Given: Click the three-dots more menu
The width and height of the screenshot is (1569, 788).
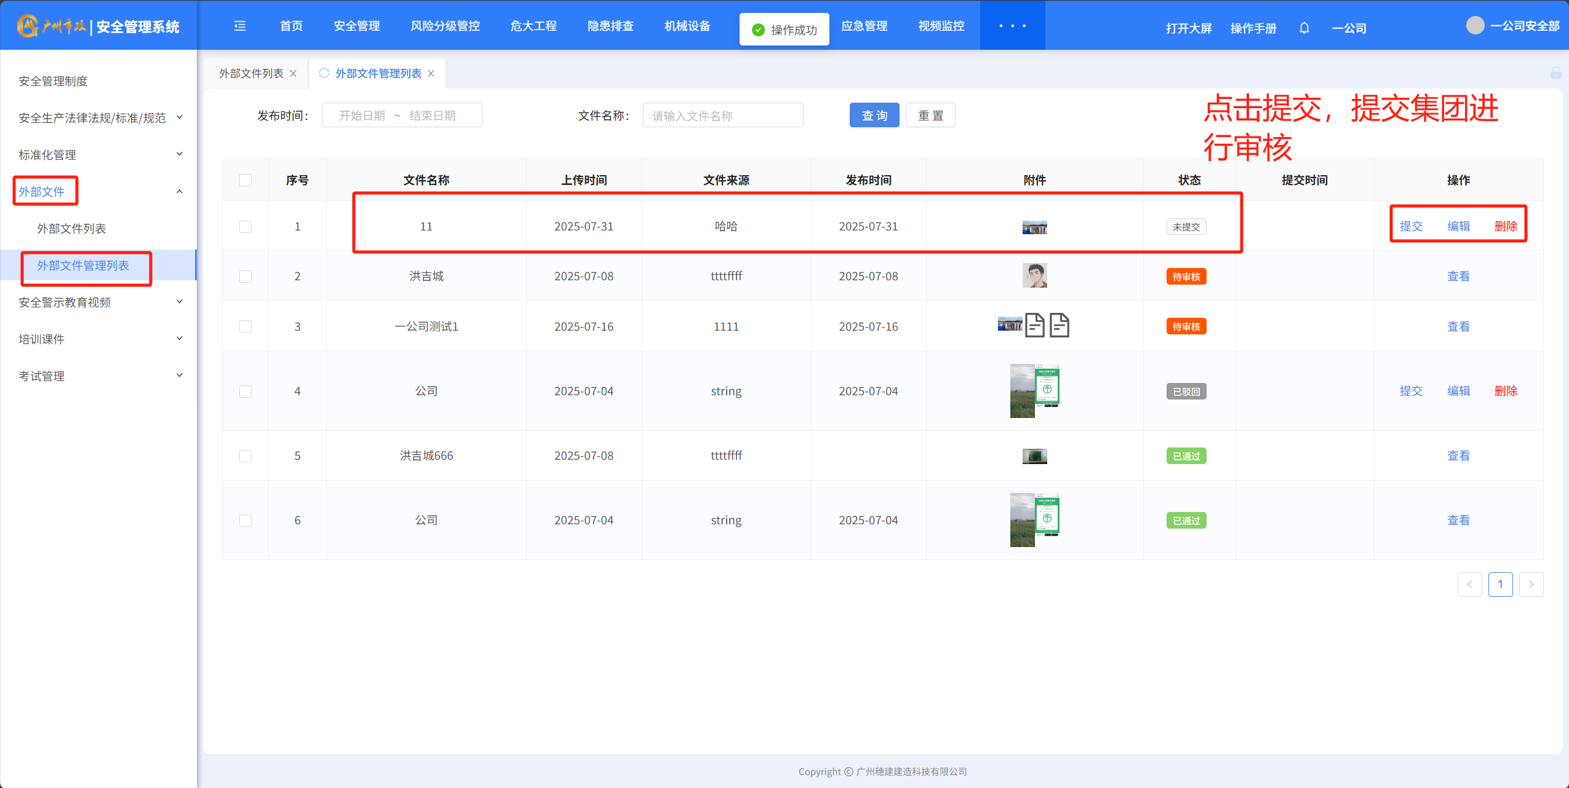Looking at the screenshot, I should tap(1012, 26).
